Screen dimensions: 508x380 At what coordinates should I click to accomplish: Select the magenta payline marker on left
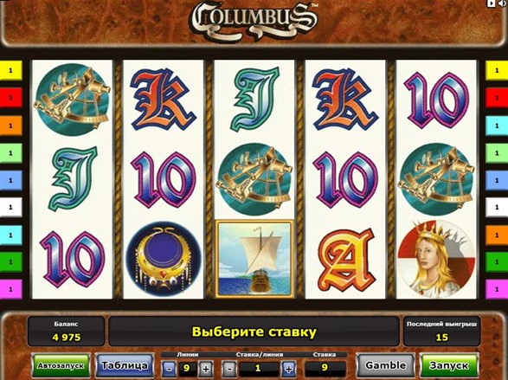click(x=11, y=289)
